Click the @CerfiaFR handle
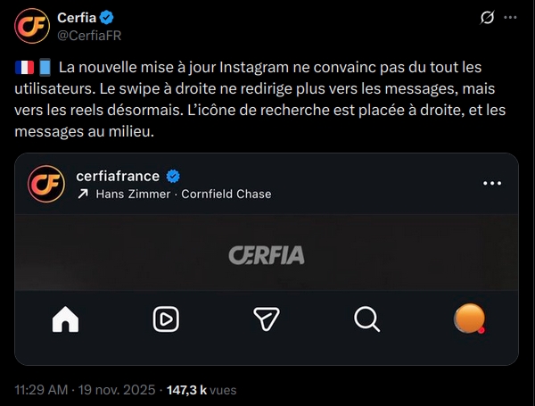Screen dimensions: 535x406 [88, 34]
